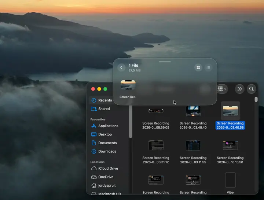Click the 27,5 MB size label
This screenshot has width=264, height=200.
(x=135, y=70)
